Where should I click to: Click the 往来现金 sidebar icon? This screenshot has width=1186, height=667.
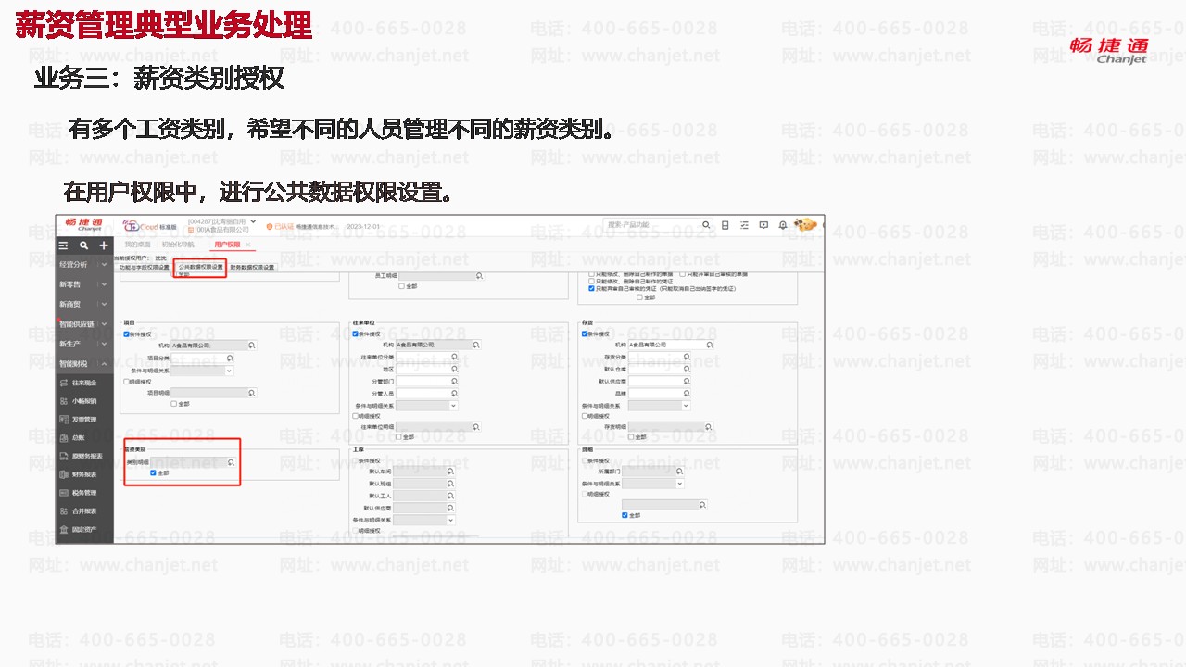(64, 383)
